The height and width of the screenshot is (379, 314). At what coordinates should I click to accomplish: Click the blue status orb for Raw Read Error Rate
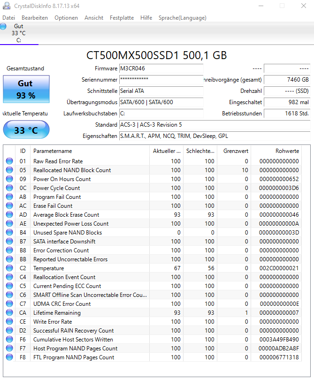coord(9,161)
